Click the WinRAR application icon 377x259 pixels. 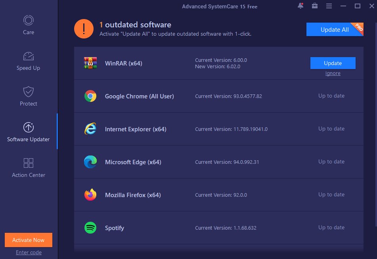(x=90, y=63)
